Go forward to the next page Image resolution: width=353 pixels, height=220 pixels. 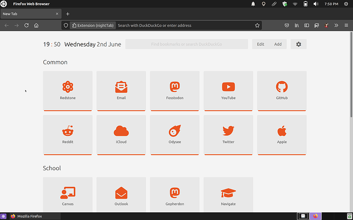click(x=17, y=26)
